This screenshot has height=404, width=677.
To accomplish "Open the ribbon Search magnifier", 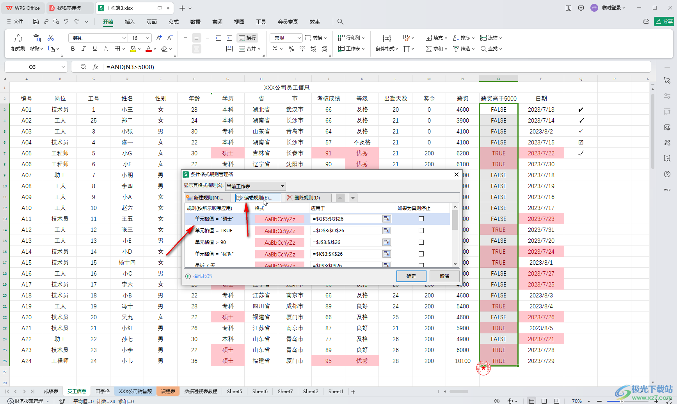I will click(x=340, y=21).
